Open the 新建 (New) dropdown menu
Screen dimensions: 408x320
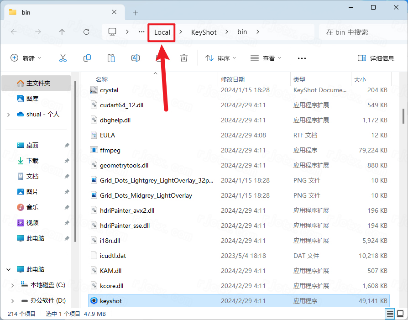click(x=26, y=58)
